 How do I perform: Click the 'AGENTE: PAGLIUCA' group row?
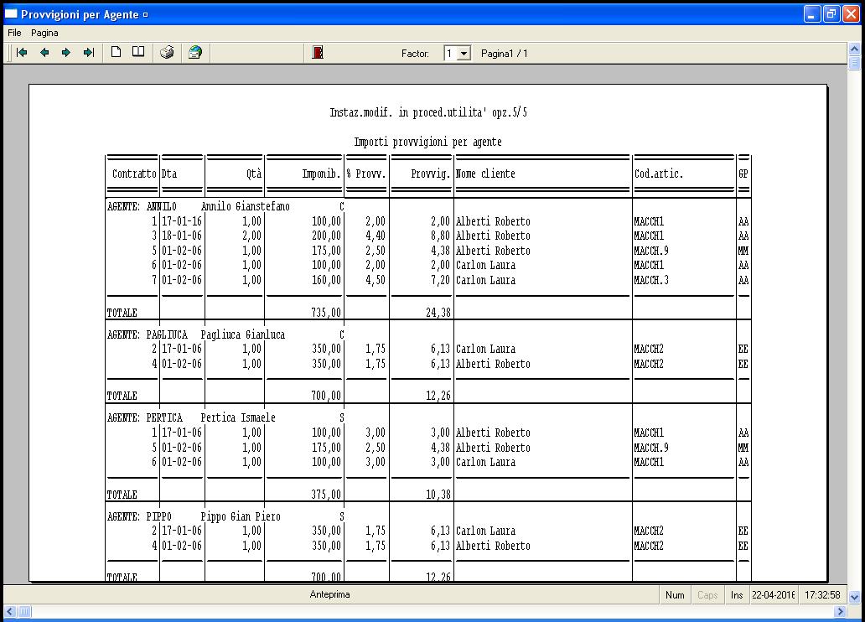tap(225, 334)
